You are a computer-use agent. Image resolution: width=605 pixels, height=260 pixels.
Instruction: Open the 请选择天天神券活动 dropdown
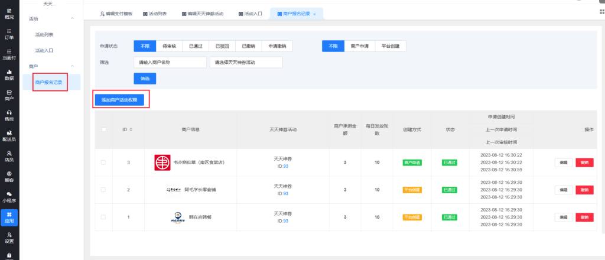point(246,62)
